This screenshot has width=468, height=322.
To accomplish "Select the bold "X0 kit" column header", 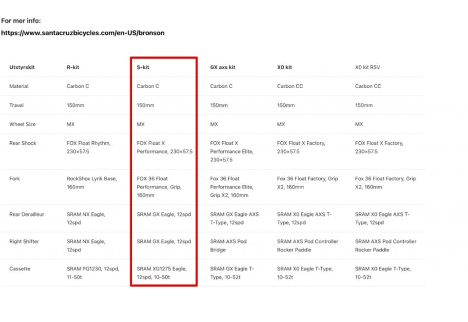I will [284, 67].
